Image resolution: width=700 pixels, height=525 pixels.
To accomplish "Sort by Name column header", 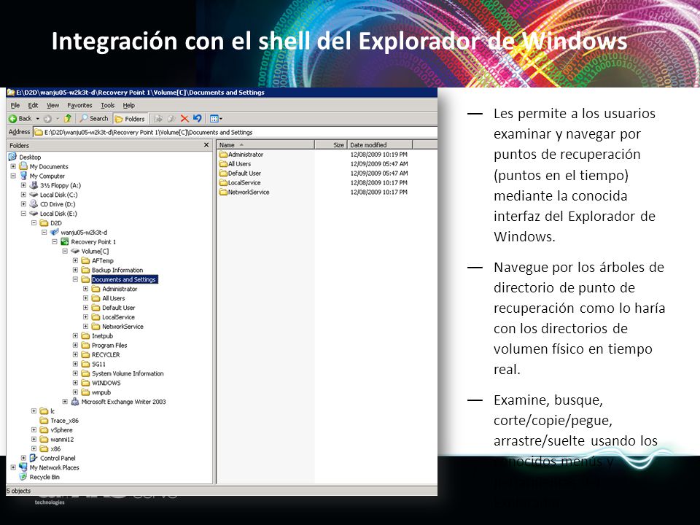I will click(265, 144).
